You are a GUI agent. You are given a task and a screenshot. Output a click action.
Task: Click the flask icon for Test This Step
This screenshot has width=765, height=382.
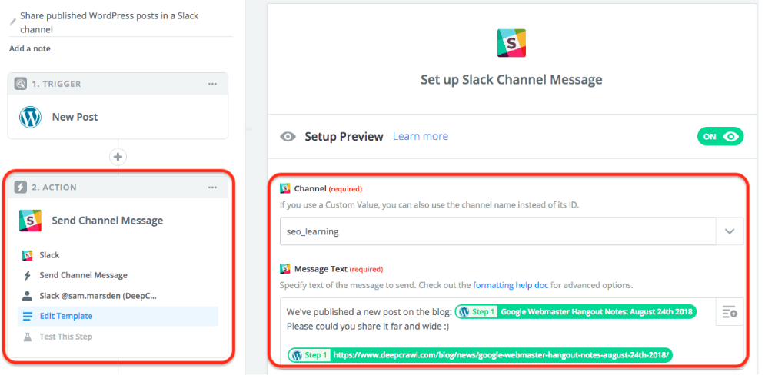(x=27, y=337)
